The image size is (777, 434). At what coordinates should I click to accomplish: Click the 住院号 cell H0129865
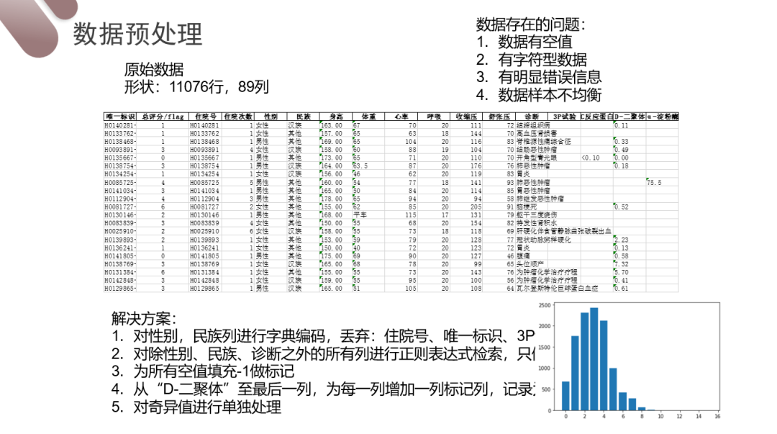(204, 288)
